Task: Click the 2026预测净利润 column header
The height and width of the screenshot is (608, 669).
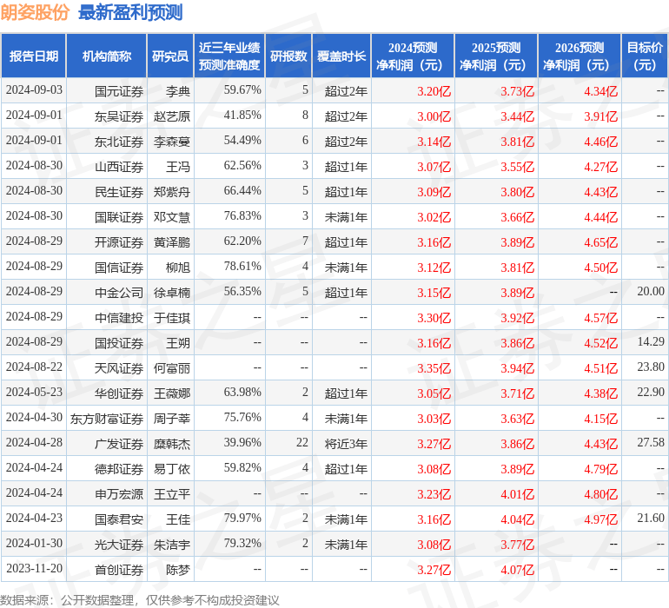Action: point(580,56)
